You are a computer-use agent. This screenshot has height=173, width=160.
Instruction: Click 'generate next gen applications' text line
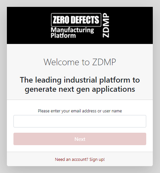[80, 89]
